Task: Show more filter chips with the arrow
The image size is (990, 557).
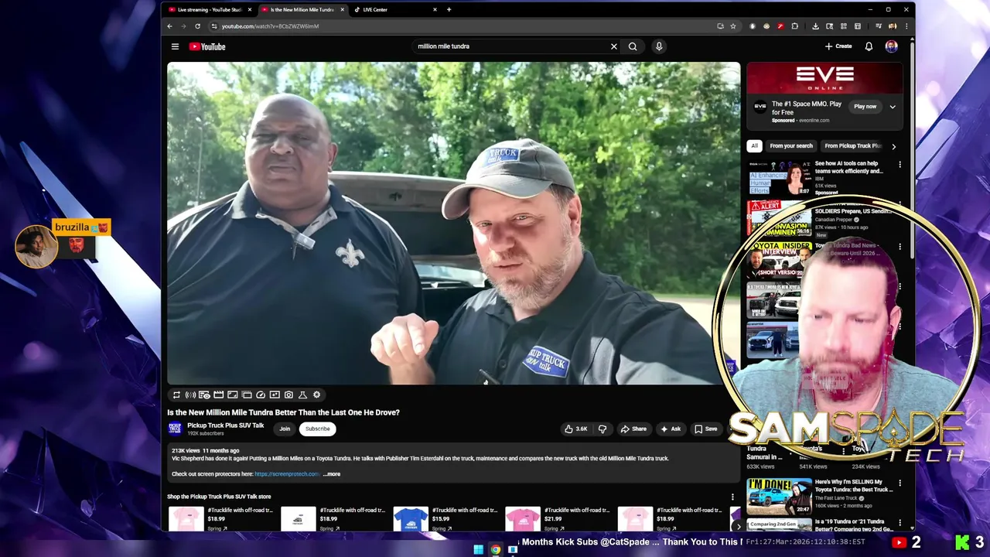Action: pyautogui.click(x=893, y=146)
